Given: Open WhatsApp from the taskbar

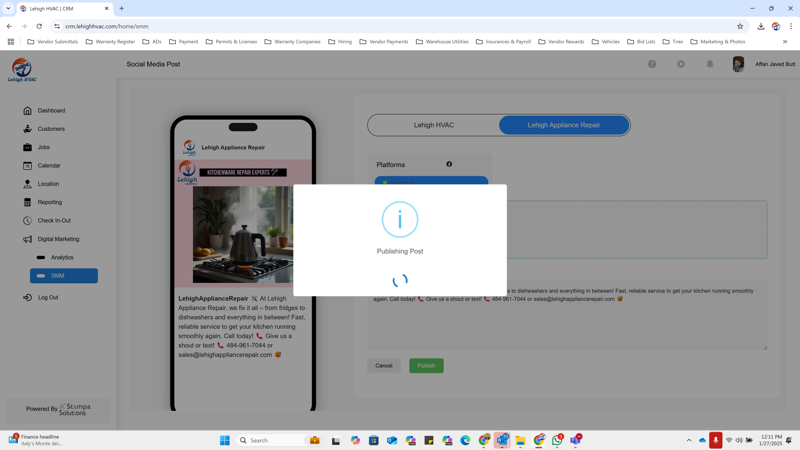Looking at the screenshot, I should point(557,440).
